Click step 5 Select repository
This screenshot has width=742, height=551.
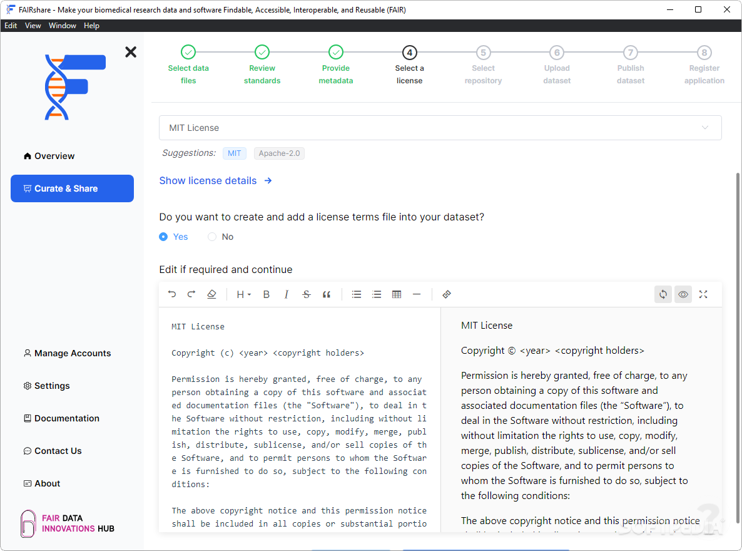pos(483,65)
